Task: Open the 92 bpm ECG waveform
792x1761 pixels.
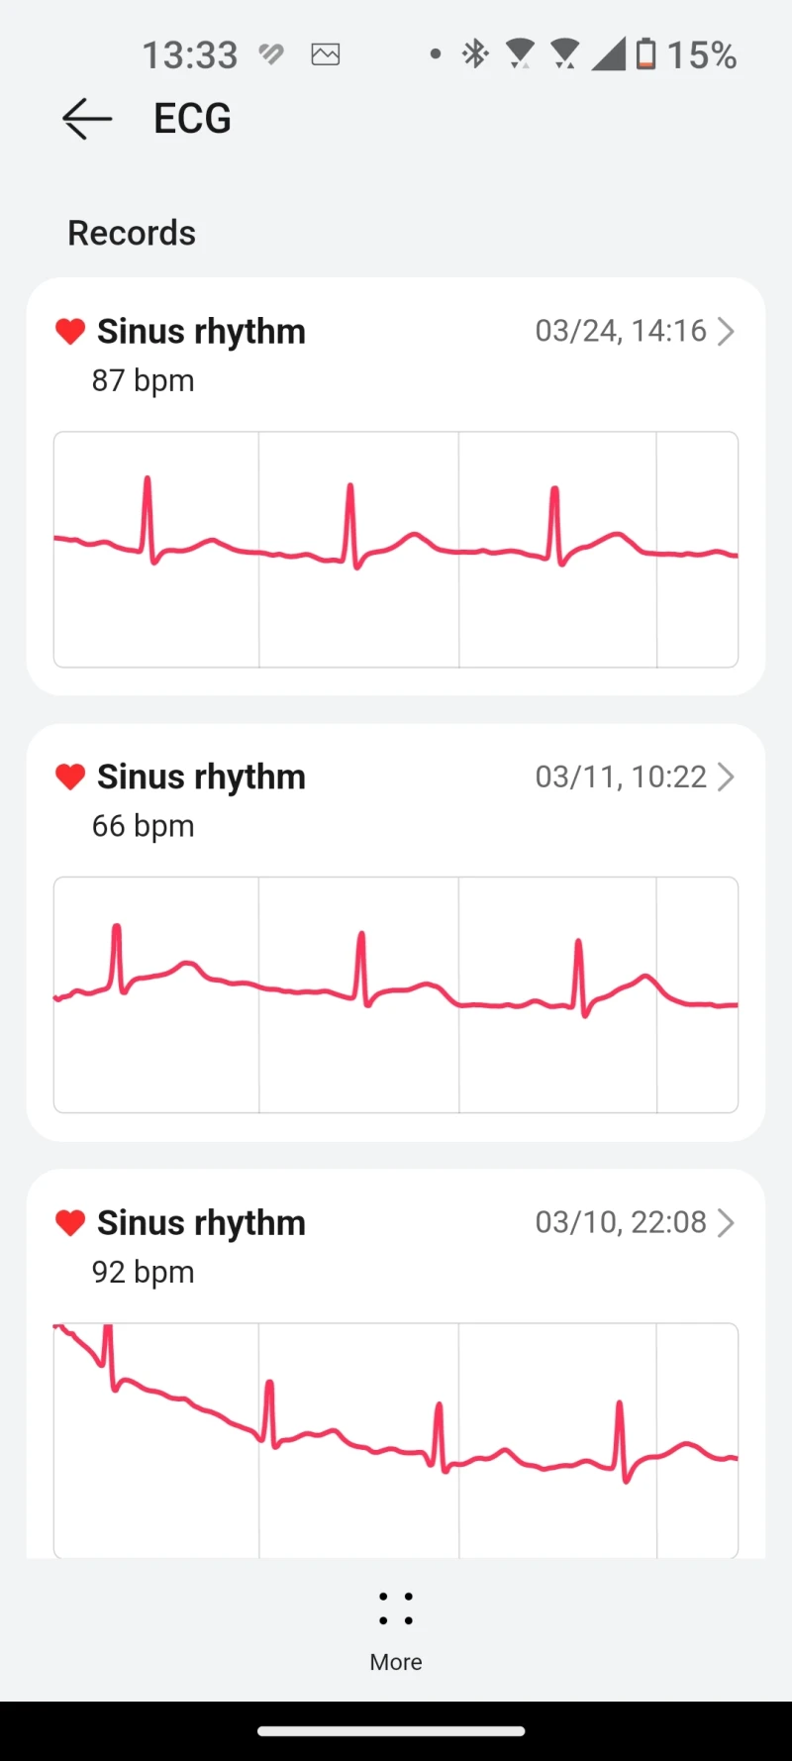Action: coord(396,1440)
